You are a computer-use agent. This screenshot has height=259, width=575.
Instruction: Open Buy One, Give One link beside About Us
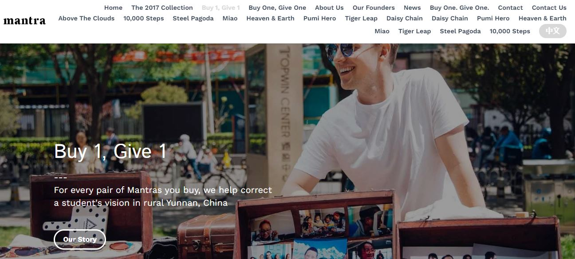tap(277, 8)
